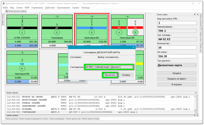
Task: Click the Количество input field
Action: click(177, 48)
